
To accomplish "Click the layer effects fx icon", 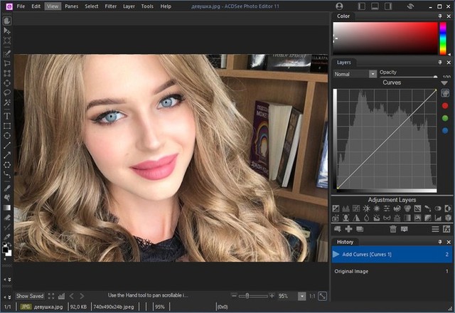I will pos(448,229).
